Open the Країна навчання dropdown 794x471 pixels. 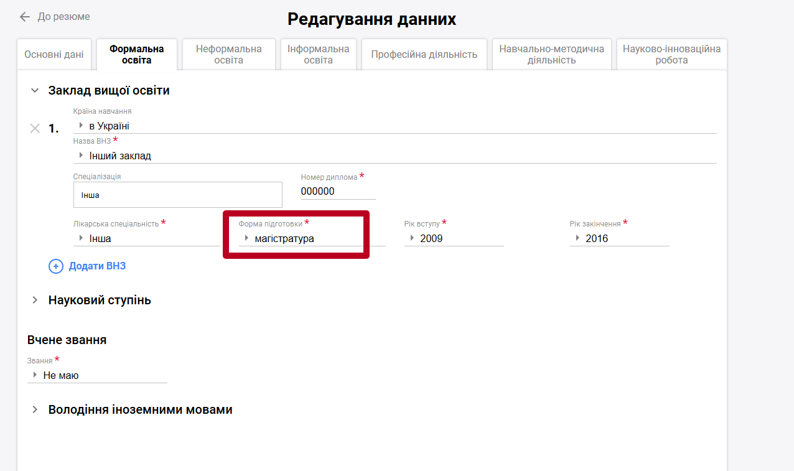[x=395, y=126]
